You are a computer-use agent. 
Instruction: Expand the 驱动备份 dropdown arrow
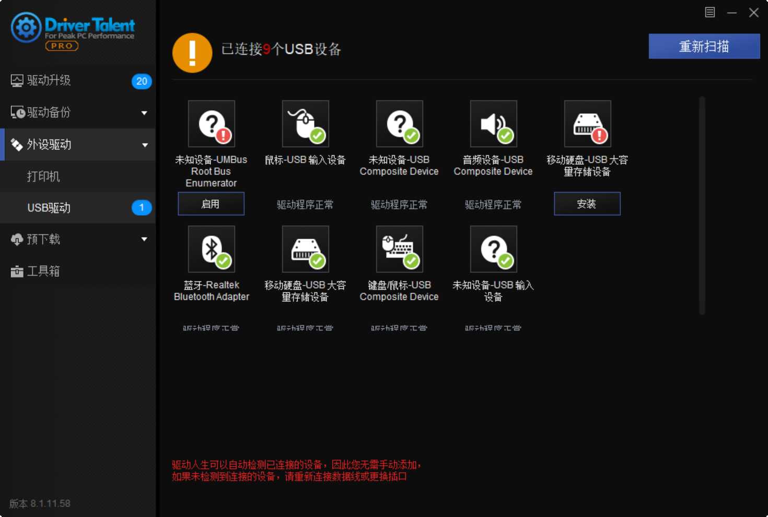click(x=144, y=113)
